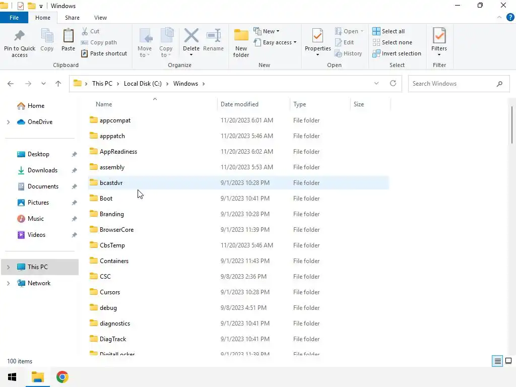Select Home in navigation pane

click(x=36, y=106)
